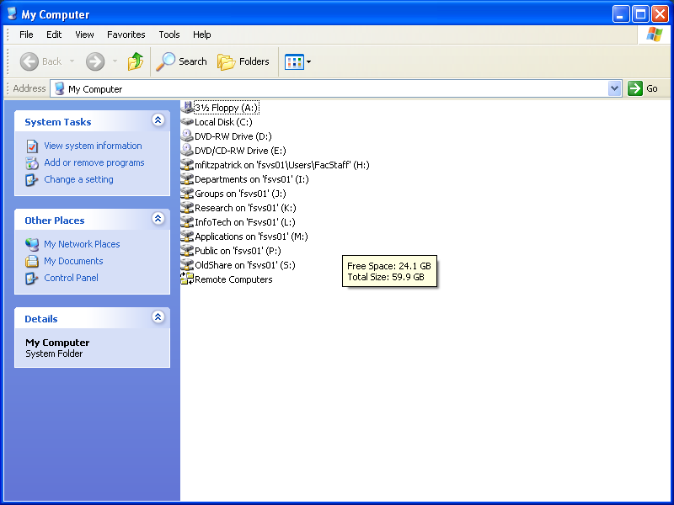Open the Favorites menu
674x505 pixels.
pyautogui.click(x=126, y=35)
